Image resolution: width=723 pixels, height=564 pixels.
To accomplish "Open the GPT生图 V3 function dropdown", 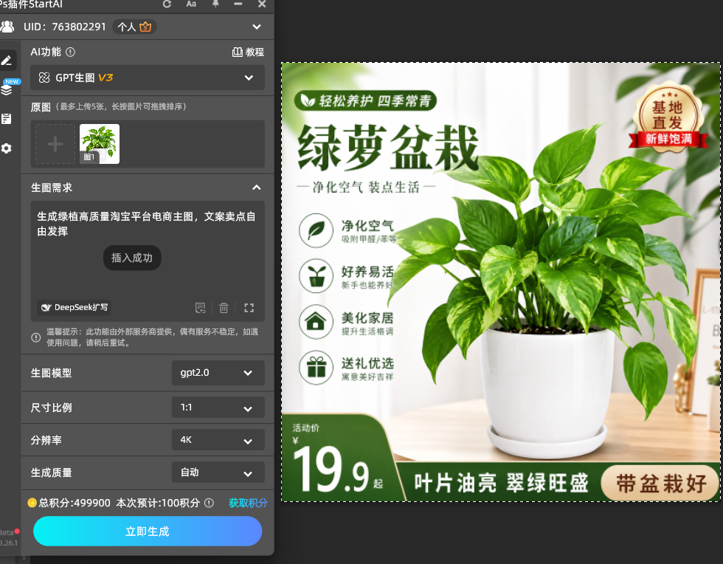I will click(148, 78).
